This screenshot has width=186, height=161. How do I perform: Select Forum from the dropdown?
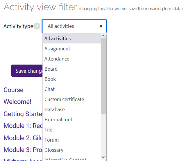coord(72,140)
